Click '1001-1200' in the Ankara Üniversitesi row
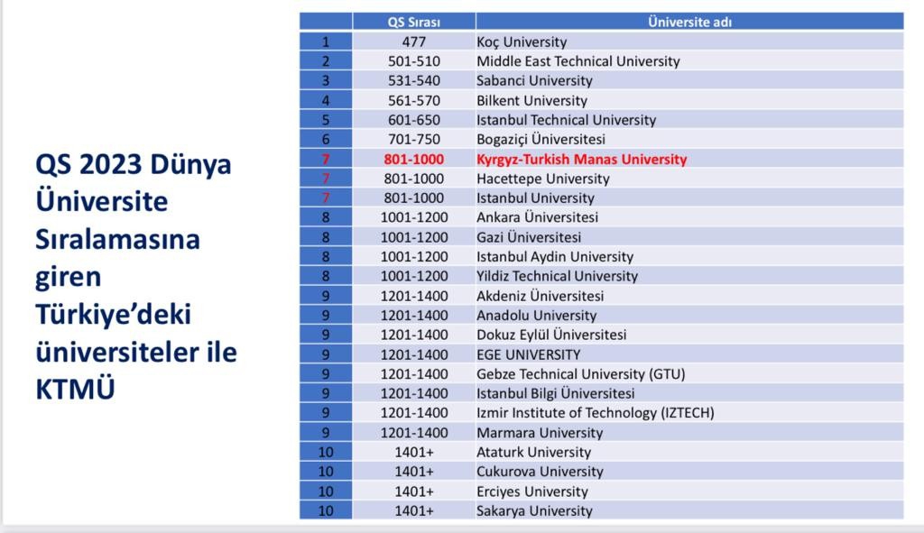This screenshot has height=533, width=924. click(413, 217)
